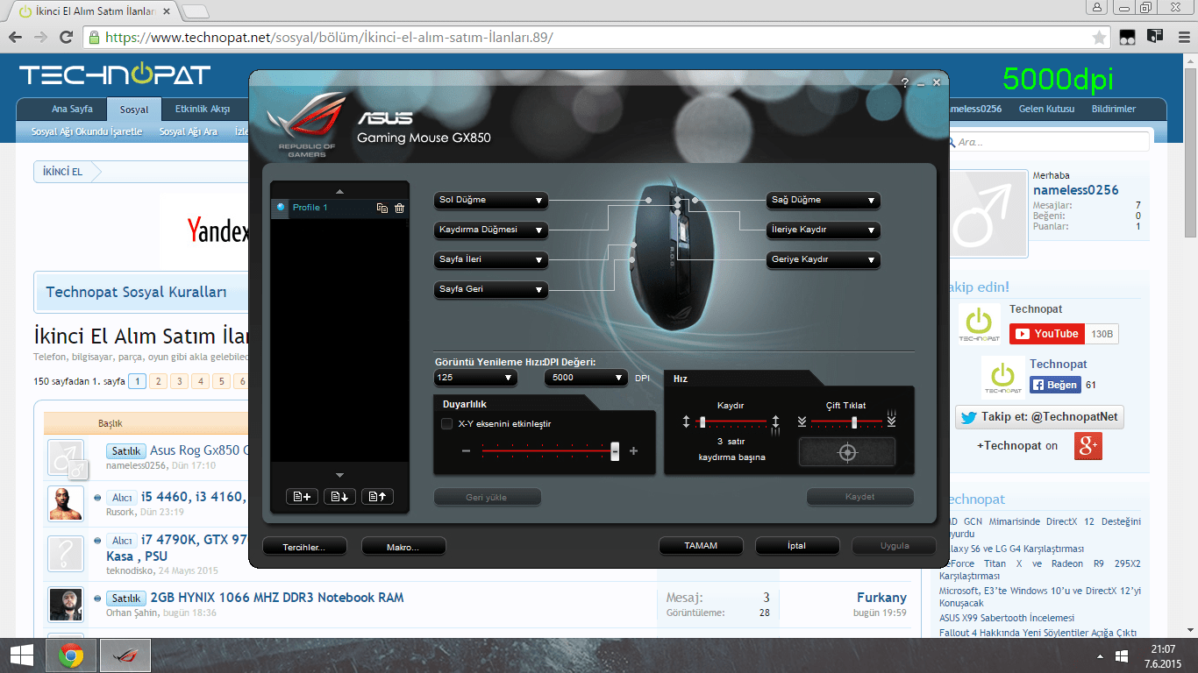Open nameless0256 profile name link
1198x673 pixels.
click(x=1076, y=190)
